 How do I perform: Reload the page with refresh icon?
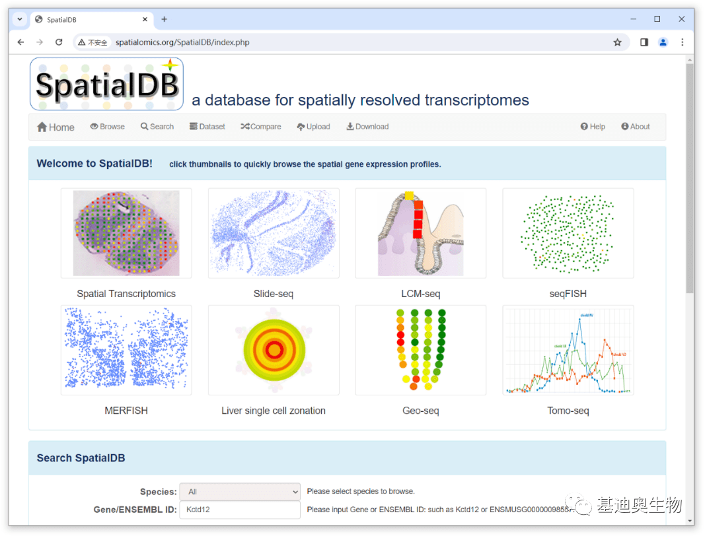click(59, 42)
